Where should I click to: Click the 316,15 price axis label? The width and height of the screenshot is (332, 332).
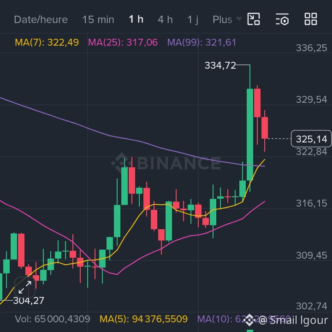pos(311,203)
